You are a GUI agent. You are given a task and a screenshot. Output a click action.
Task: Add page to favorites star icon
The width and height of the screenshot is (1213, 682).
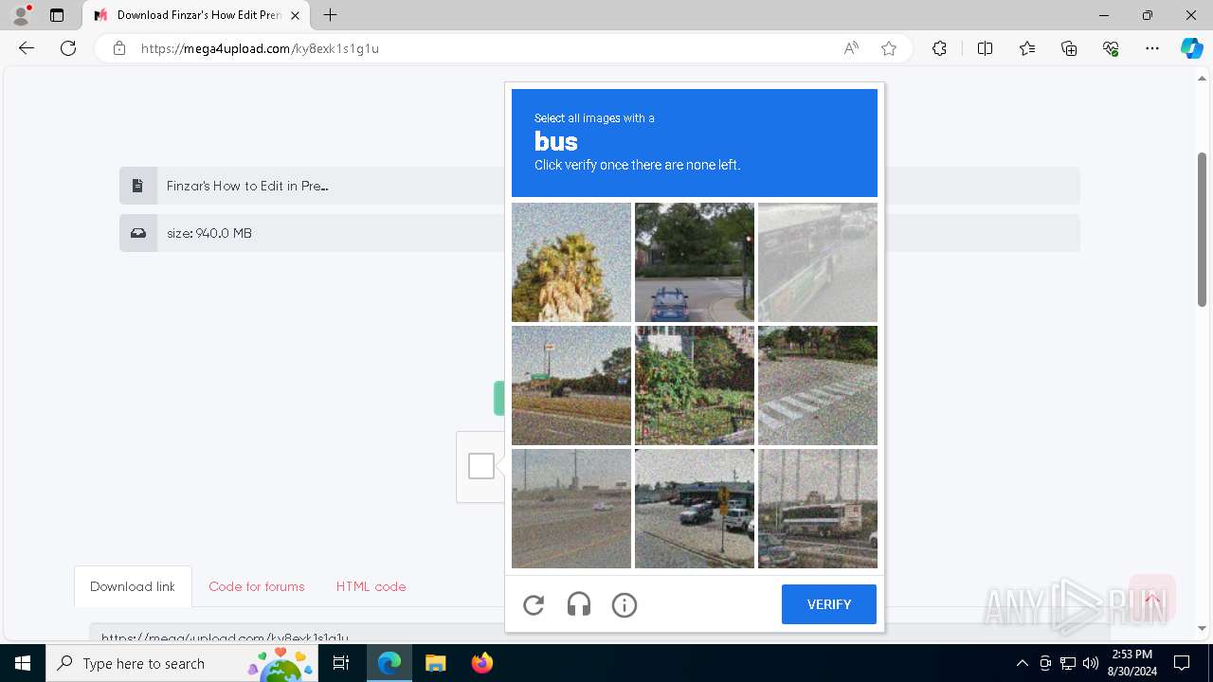[889, 48]
